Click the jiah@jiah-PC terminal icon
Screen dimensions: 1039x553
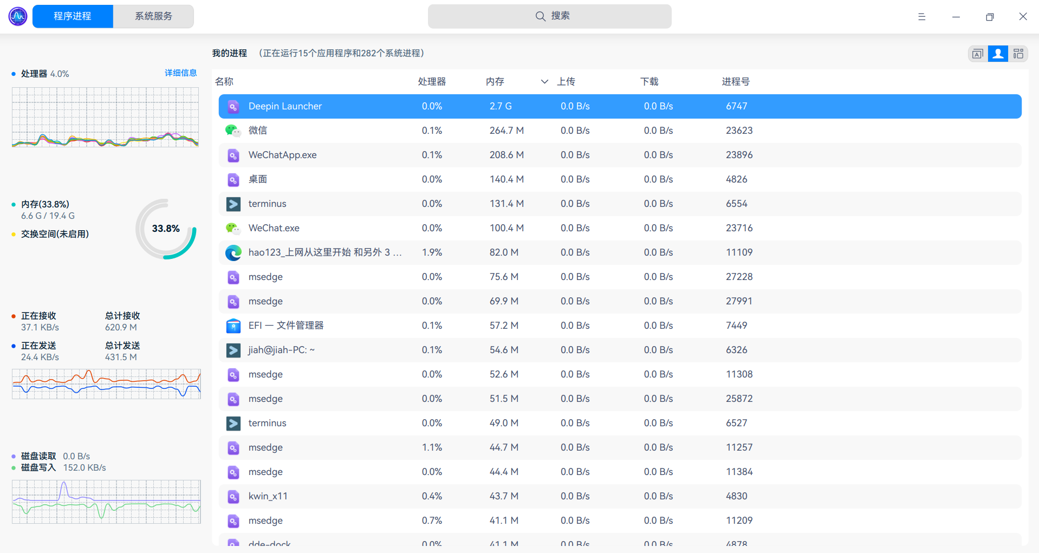pyautogui.click(x=233, y=350)
